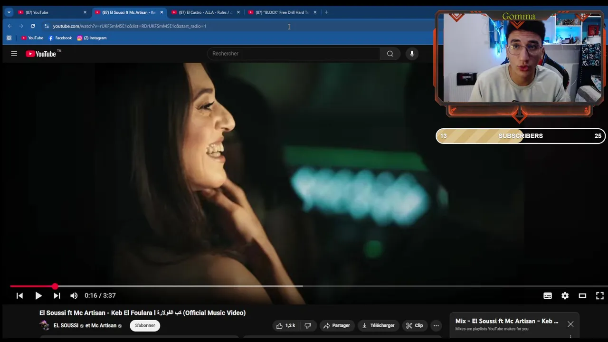Start voice search with microphone icon

pos(412,54)
